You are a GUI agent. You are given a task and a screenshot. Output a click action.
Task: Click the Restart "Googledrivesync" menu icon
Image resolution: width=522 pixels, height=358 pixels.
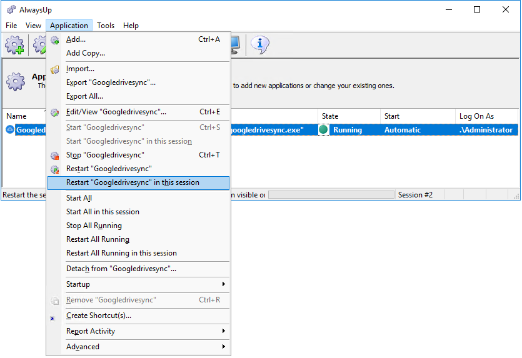[54, 169]
